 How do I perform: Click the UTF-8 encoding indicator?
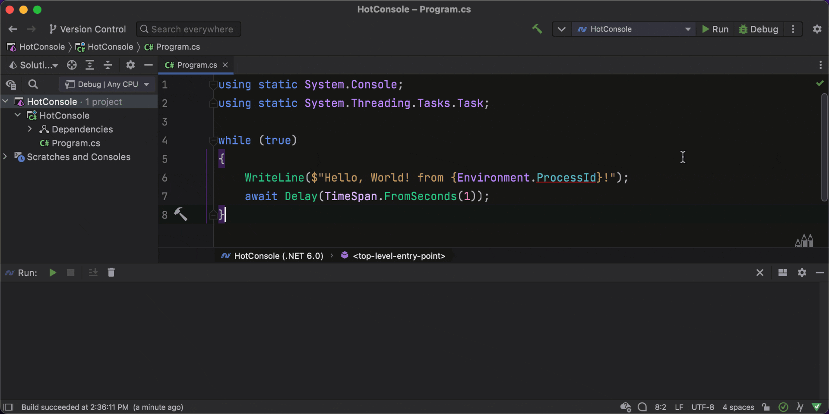(702, 407)
